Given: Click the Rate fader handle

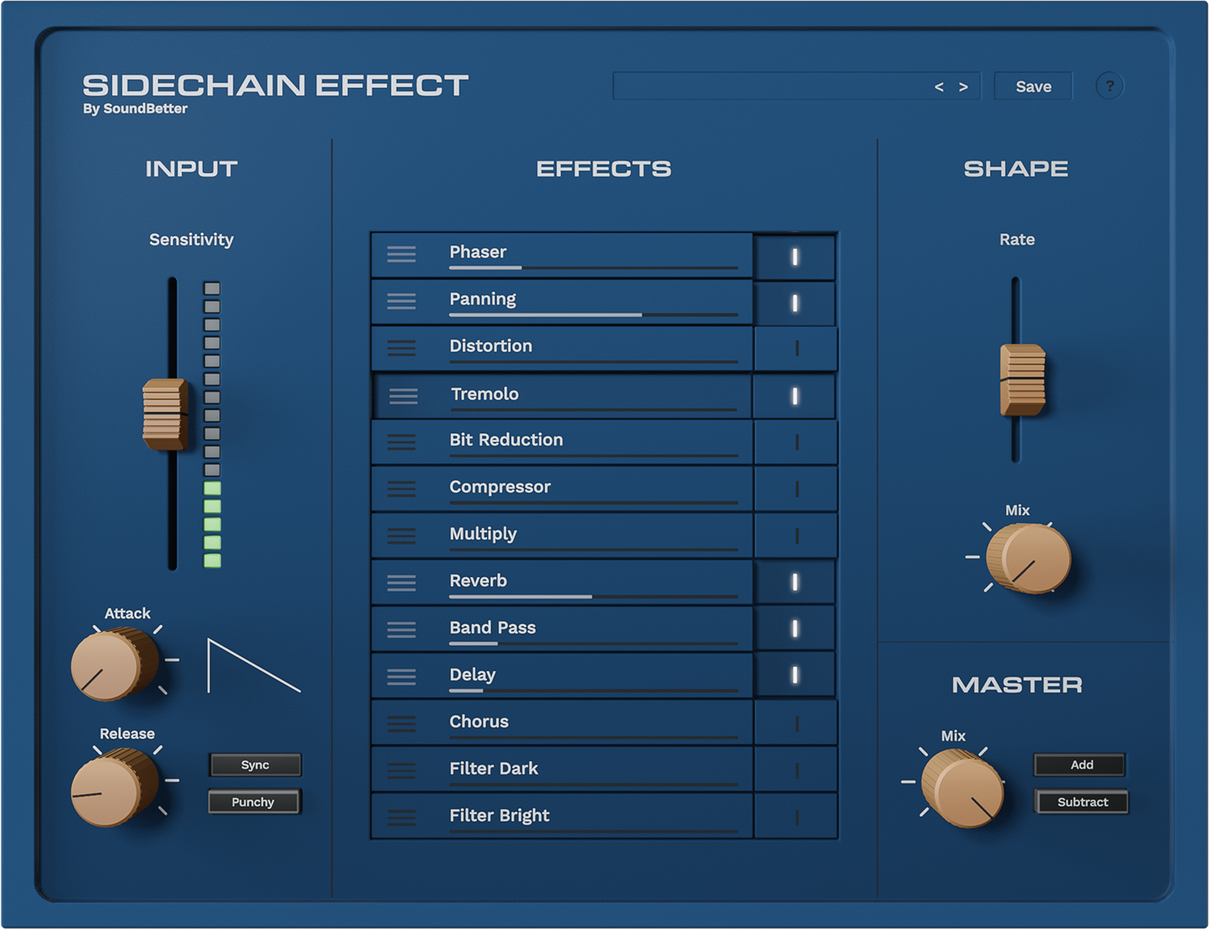Looking at the screenshot, I should [1022, 380].
